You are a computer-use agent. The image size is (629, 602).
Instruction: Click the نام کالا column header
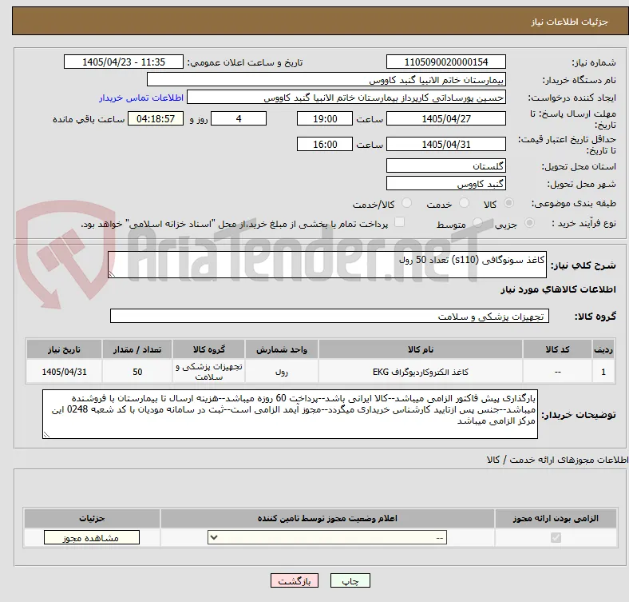click(421, 349)
